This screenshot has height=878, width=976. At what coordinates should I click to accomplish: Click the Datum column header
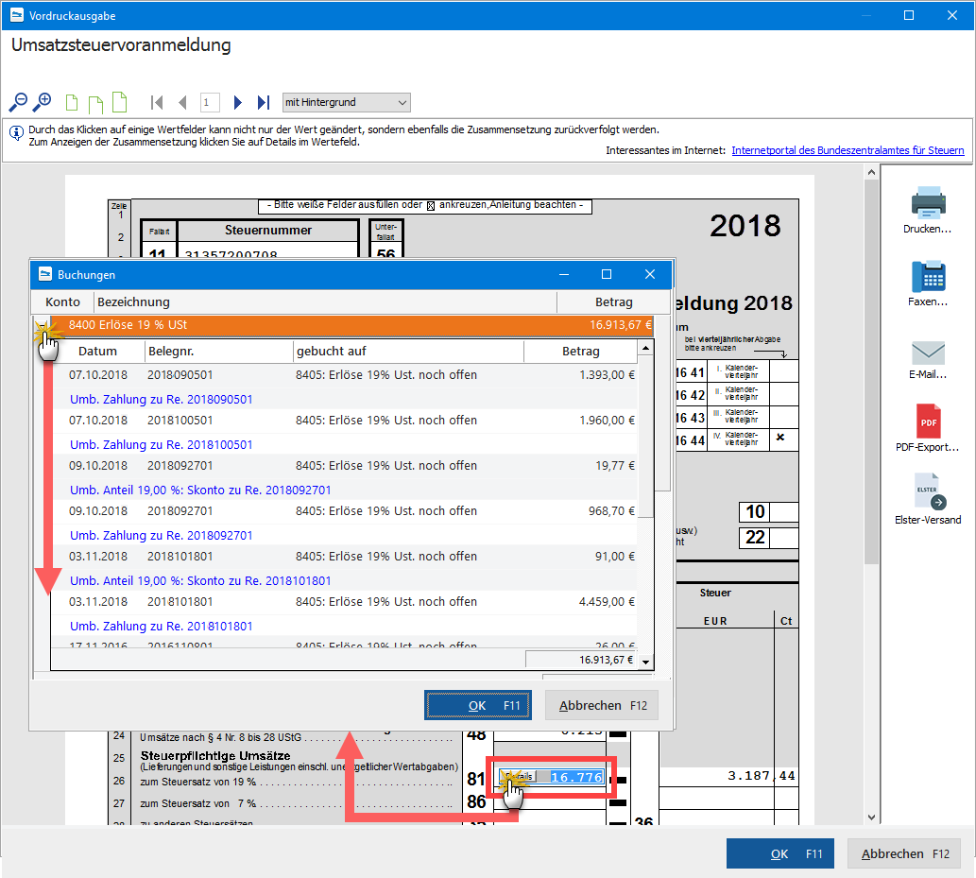point(97,352)
